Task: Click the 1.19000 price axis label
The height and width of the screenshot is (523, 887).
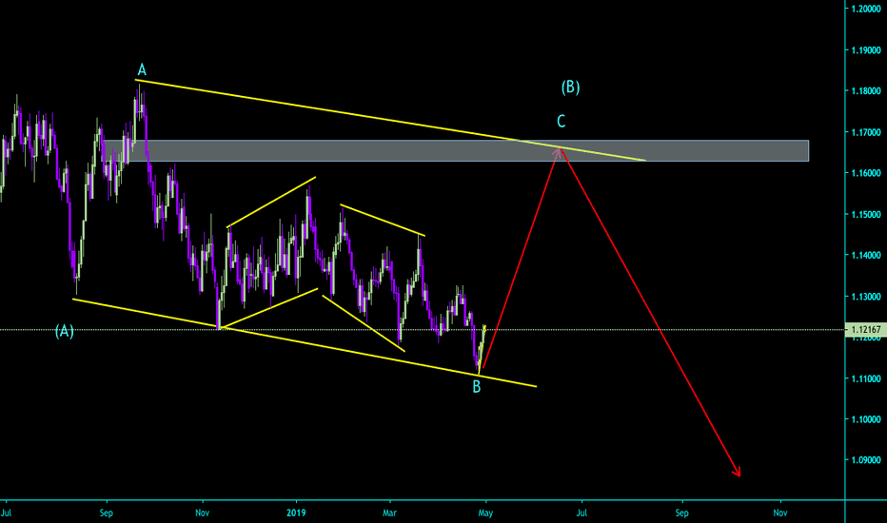Action: (866, 50)
